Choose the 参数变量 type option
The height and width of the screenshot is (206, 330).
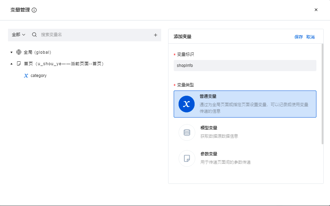245,158
